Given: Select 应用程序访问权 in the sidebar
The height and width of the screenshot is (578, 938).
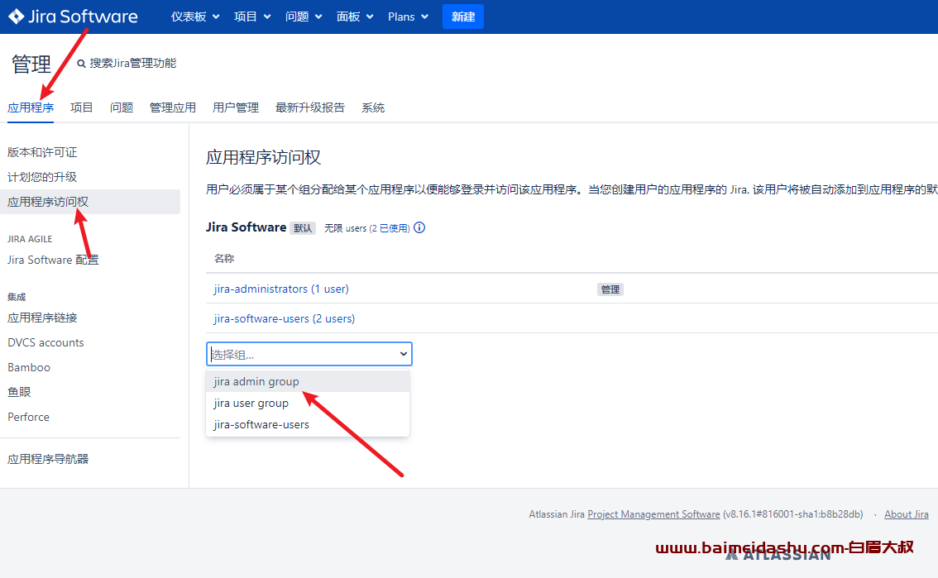Looking at the screenshot, I should [x=89, y=202].
